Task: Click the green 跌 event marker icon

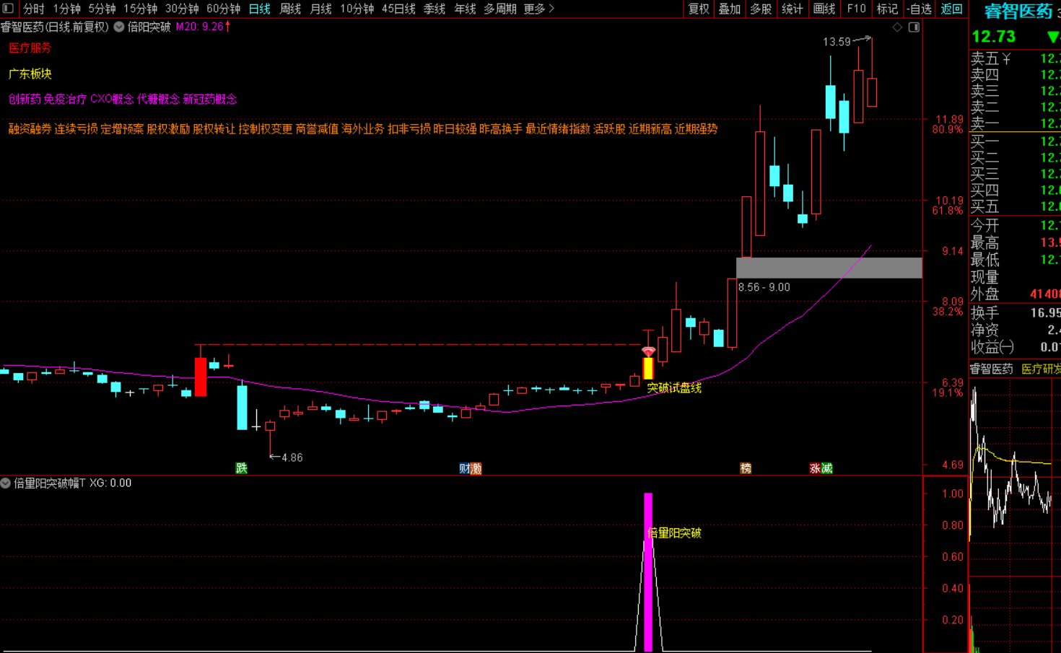Action: 242,468
